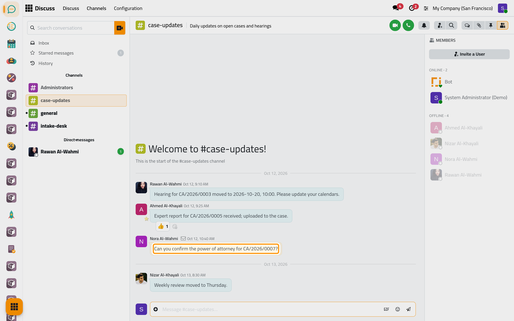Viewport: 514px width, 321px height.
Task: Open the general channel
Action: pos(76,113)
